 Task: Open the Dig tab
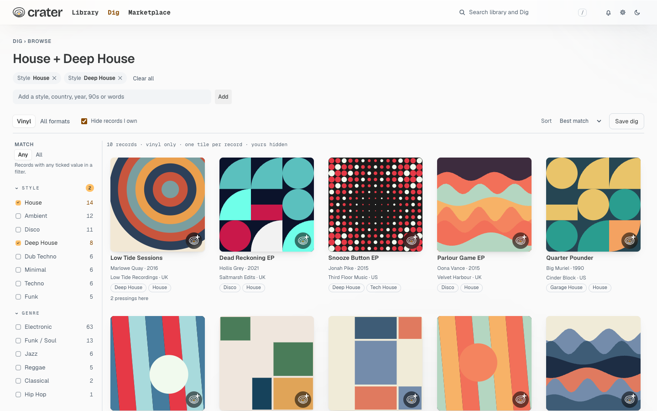point(114,13)
